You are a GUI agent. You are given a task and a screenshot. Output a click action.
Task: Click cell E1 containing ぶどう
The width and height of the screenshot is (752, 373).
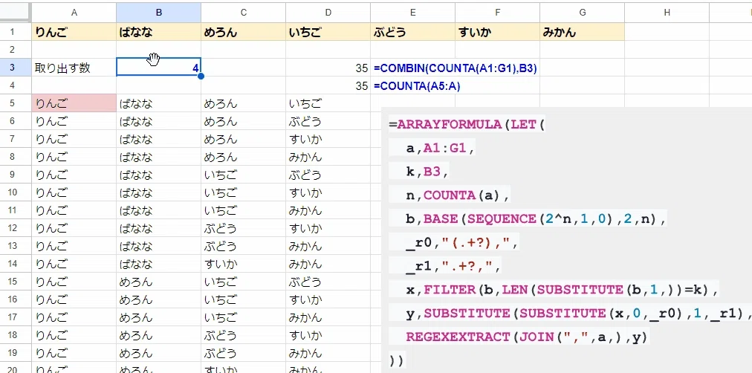pos(413,32)
